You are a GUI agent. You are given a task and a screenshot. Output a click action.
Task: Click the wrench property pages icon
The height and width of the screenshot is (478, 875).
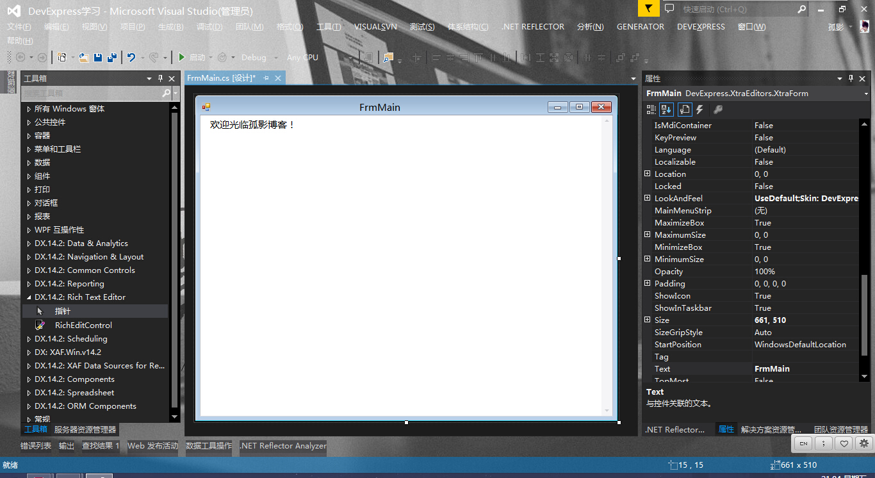pos(717,110)
